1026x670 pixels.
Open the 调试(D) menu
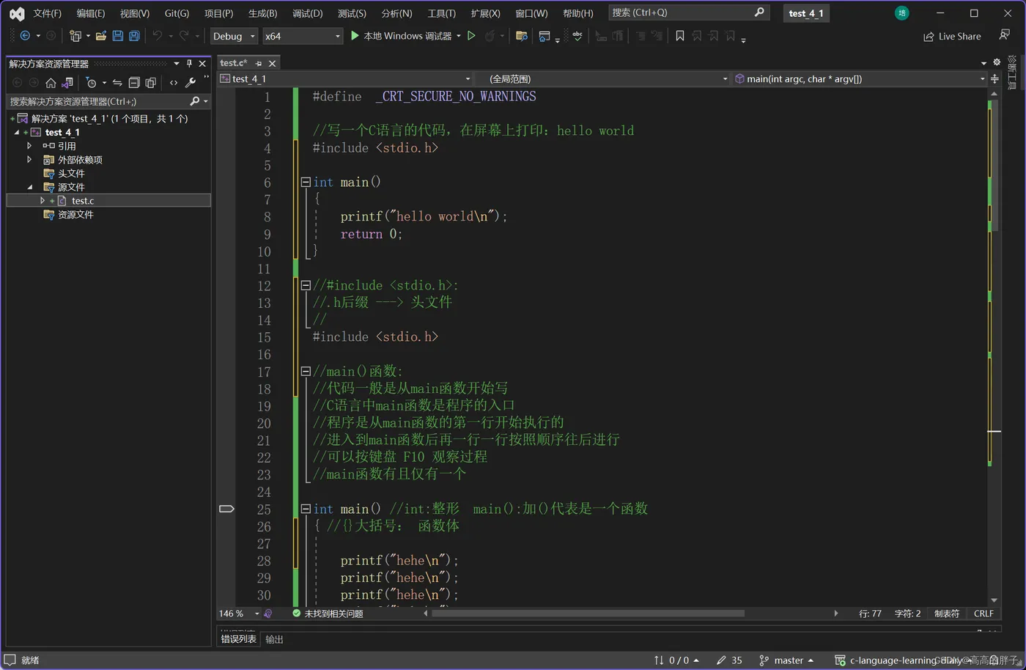(x=307, y=13)
